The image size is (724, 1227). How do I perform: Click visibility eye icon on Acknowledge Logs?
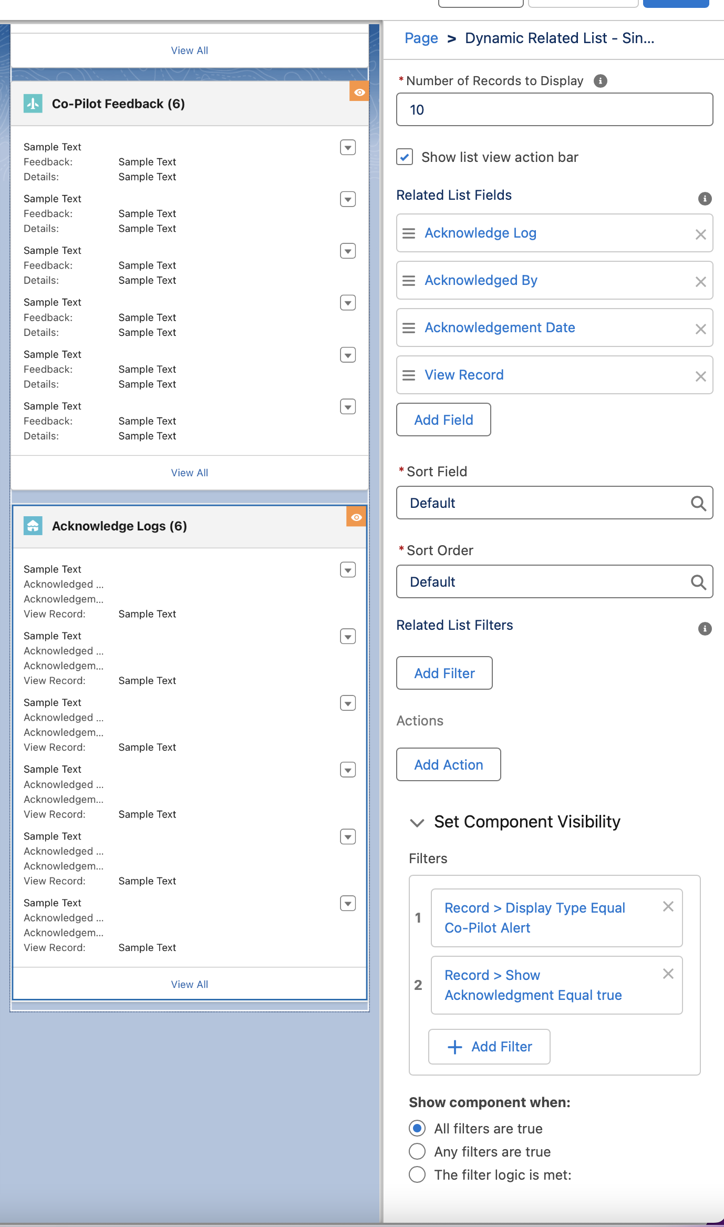point(356,517)
